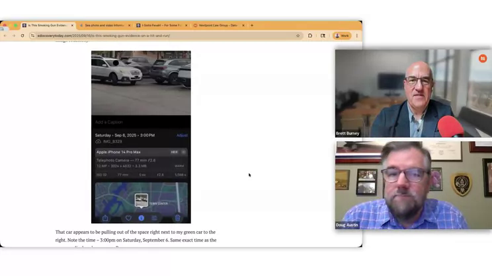The width and height of the screenshot is (492, 276).
Task: Open a new tab with the plus button
Action: click(252, 26)
